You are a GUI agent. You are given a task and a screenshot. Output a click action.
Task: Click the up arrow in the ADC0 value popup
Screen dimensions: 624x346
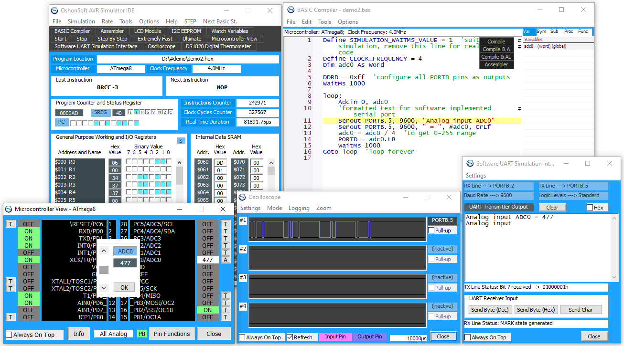tap(104, 250)
